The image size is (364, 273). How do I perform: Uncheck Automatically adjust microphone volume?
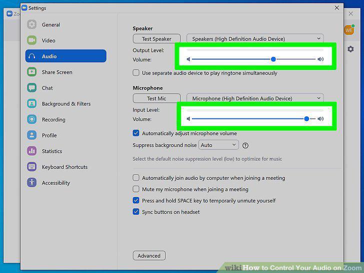click(x=136, y=133)
